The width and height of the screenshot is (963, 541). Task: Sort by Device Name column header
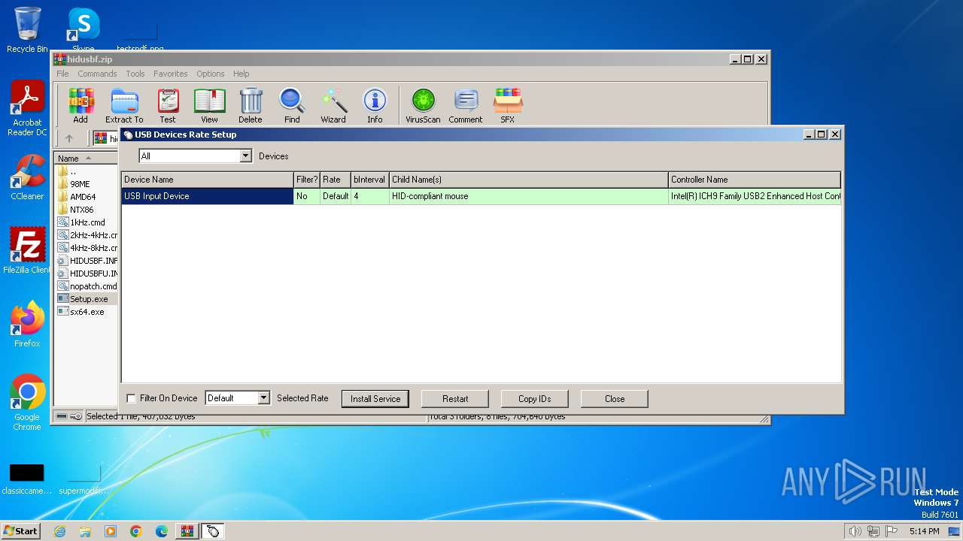208,180
